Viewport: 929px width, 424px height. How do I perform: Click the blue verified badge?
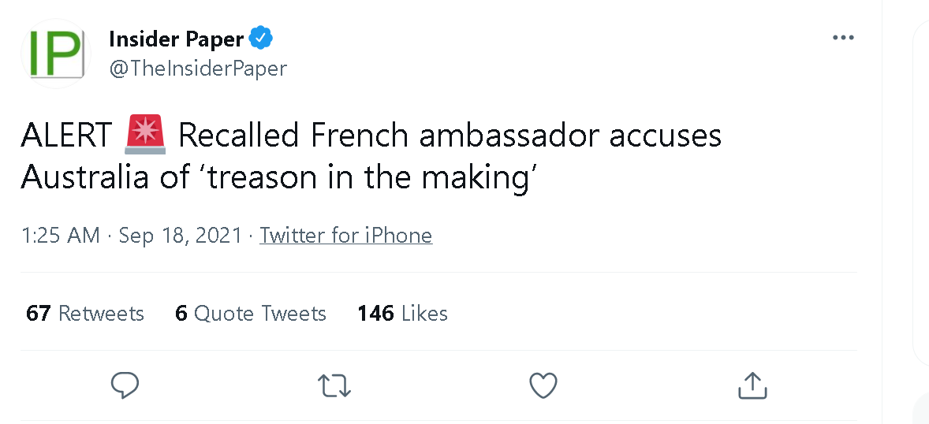(261, 39)
